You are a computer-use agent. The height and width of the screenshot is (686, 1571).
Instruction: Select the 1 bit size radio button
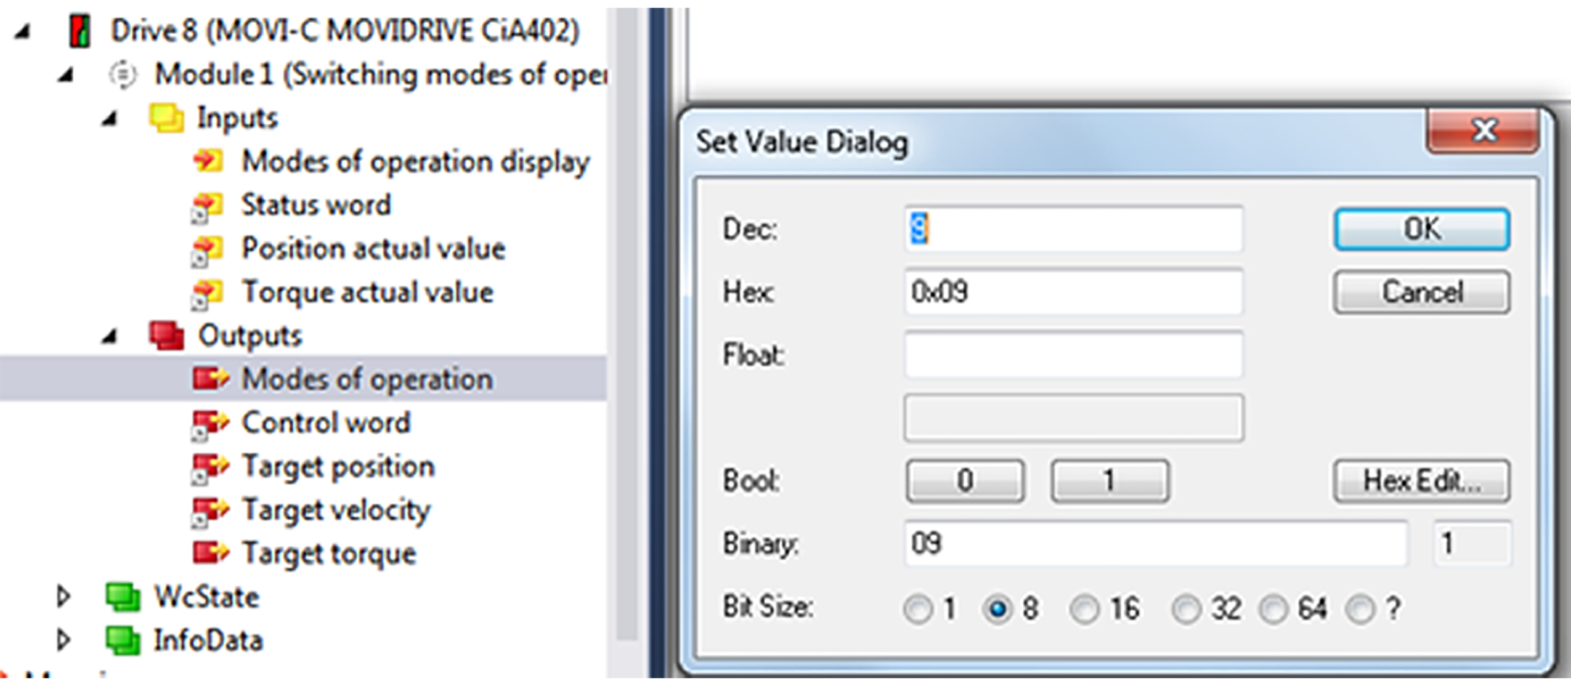(x=918, y=609)
